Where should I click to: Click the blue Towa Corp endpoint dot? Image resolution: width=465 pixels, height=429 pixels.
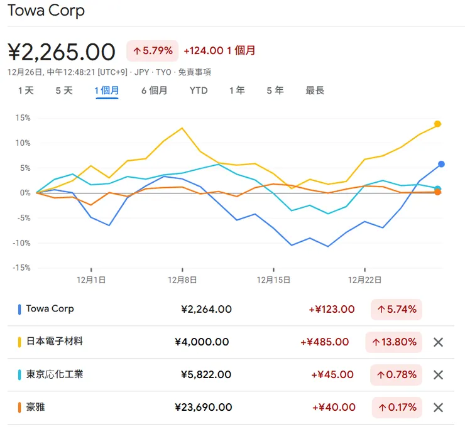click(x=441, y=164)
